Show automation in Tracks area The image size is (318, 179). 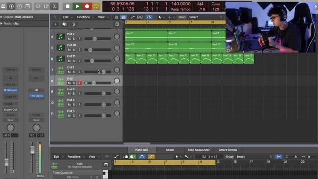[x=132, y=17]
